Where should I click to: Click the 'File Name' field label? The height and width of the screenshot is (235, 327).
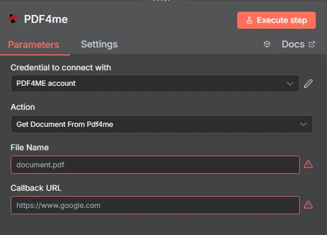pos(29,148)
